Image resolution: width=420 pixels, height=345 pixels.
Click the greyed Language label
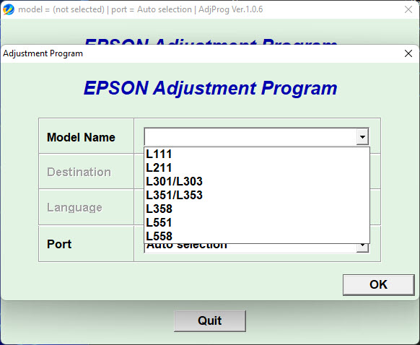[74, 208]
